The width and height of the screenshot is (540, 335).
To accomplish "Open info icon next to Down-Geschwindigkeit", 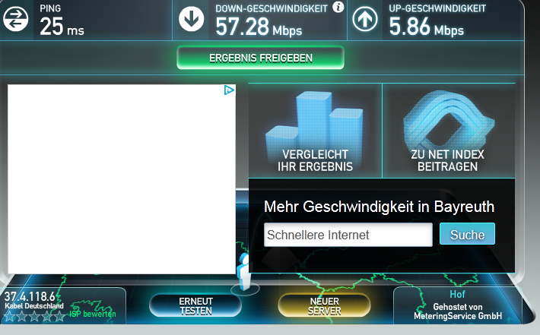I will coord(338,7).
